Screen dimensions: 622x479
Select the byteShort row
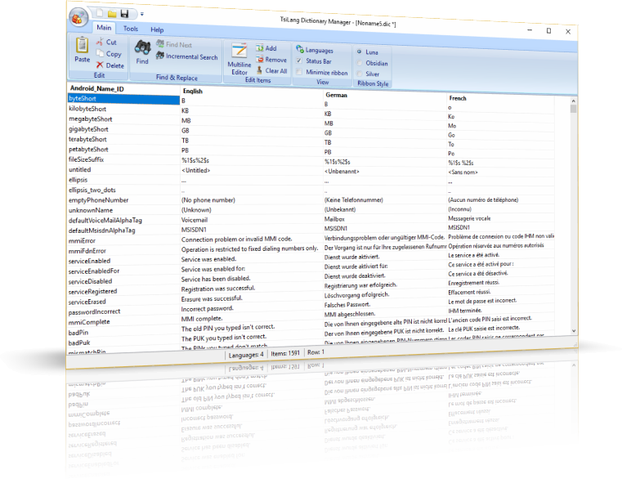pyautogui.click(x=123, y=99)
